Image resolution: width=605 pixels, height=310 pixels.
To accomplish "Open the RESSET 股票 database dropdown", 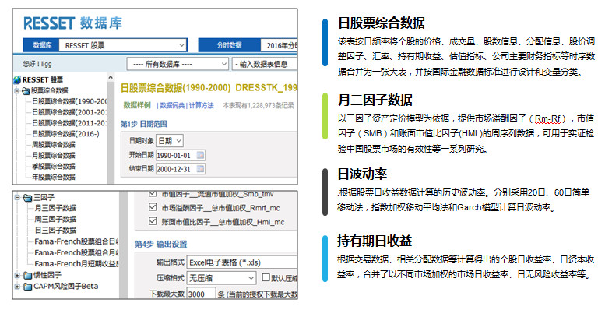I will pos(123,45).
